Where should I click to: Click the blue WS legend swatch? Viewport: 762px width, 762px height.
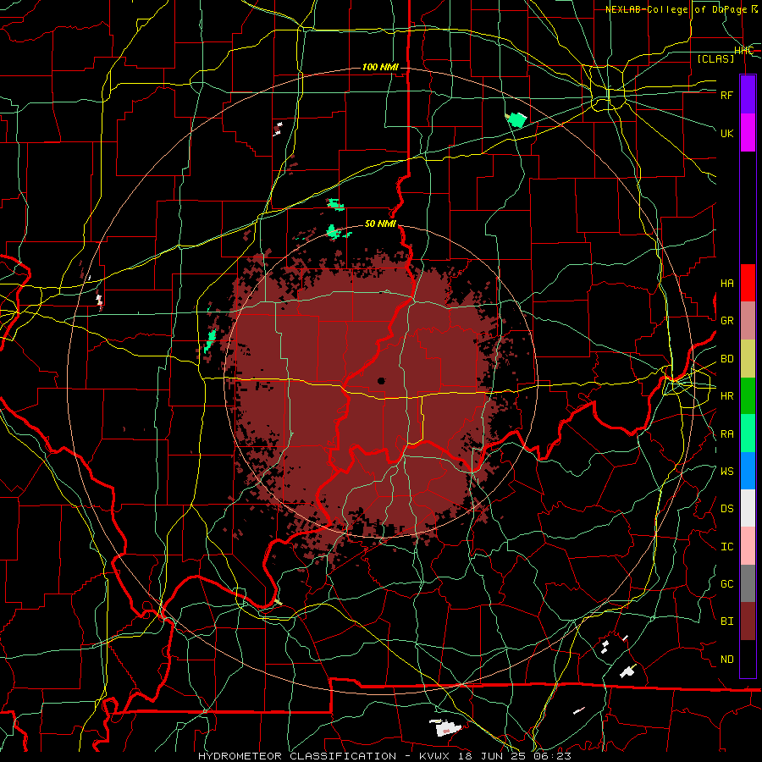coord(748,471)
